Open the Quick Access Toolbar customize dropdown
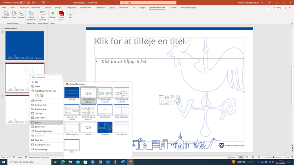294x165 pixels. tap(48, 3)
